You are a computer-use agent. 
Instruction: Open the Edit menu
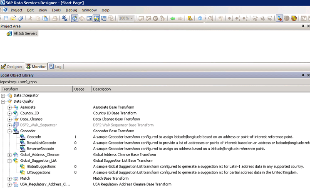[30, 10]
